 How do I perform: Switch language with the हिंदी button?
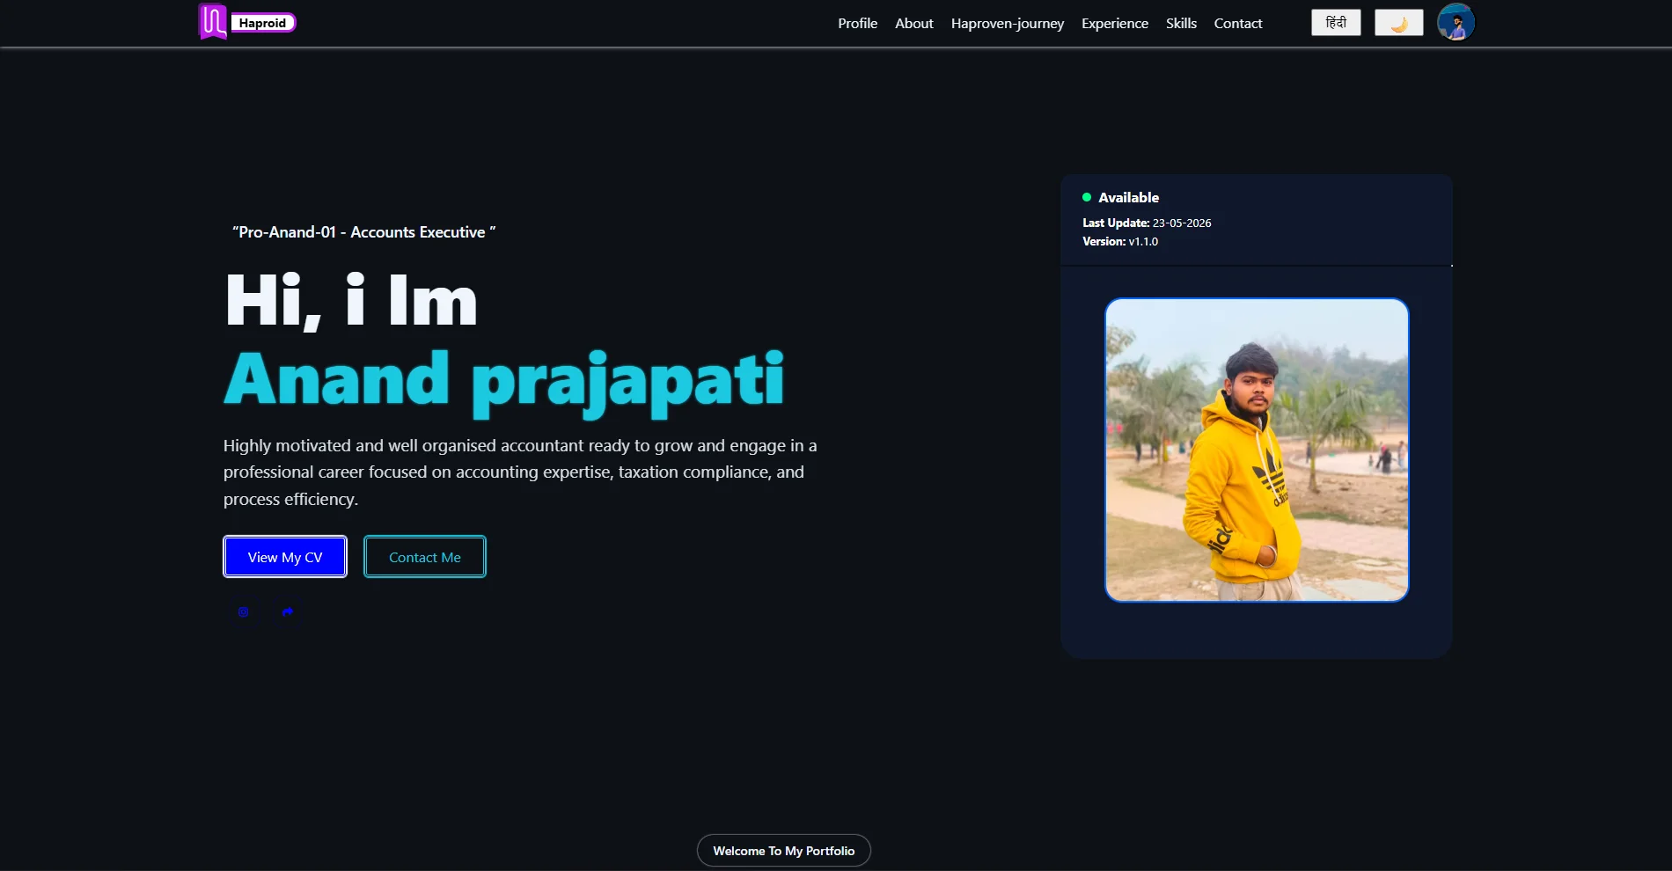pyautogui.click(x=1336, y=23)
